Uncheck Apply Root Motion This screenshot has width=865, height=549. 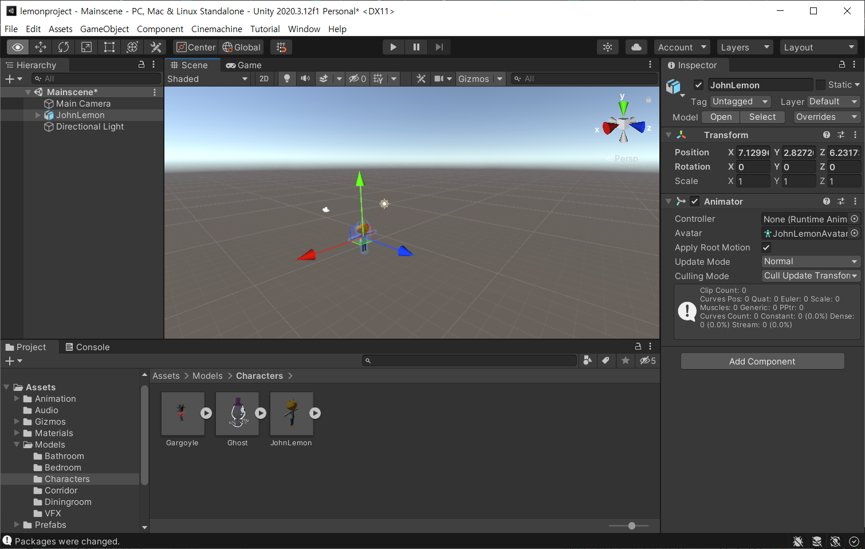coord(766,248)
